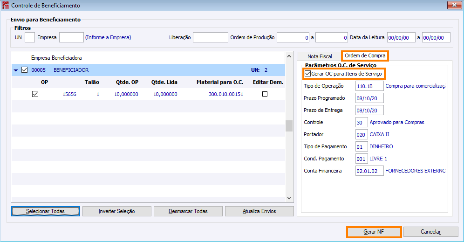Click the Desmarcar Todas button
This screenshot has height=242, width=464.
188,211
